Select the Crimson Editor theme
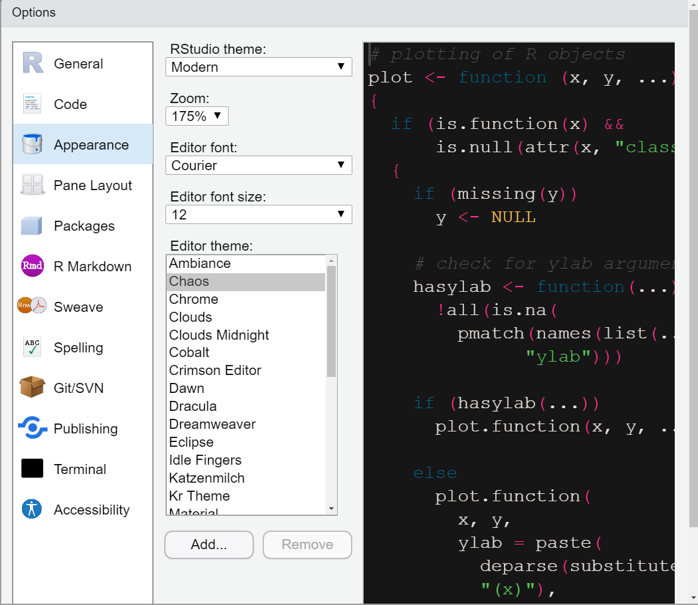The width and height of the screenshot is (698, 605). (x=246, y=370)
